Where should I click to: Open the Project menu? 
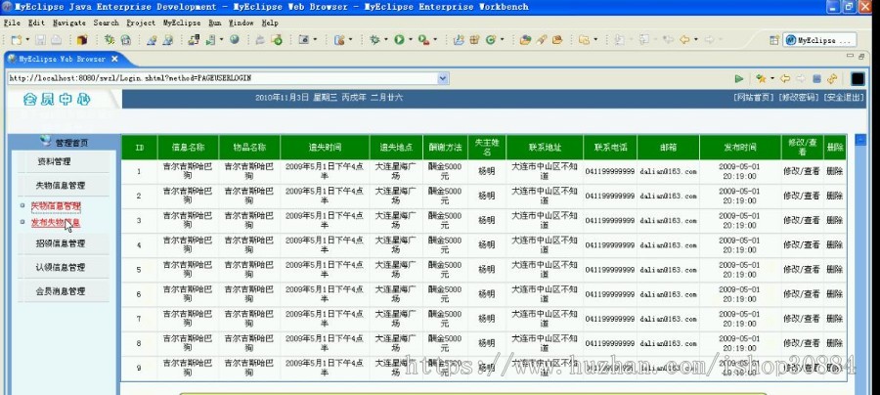[140, 23]
